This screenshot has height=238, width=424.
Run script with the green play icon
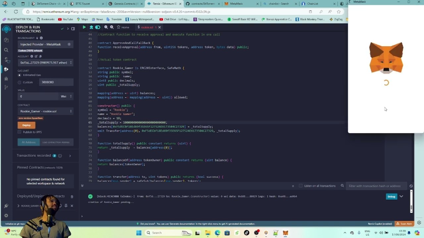point(84,27)
